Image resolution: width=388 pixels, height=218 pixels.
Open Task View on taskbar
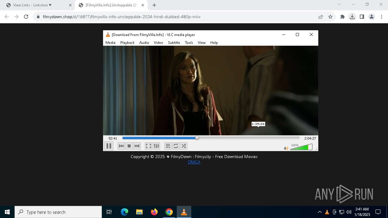(109, 212)
